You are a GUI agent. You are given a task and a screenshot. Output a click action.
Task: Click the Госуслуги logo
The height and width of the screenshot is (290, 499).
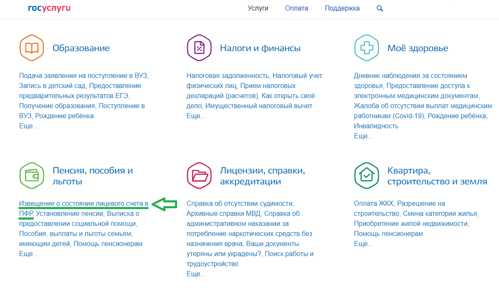pos(49,8)
